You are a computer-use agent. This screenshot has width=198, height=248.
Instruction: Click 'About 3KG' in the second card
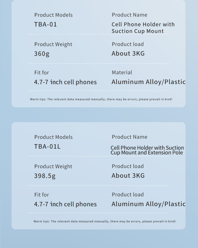click(x=128, y=176)
